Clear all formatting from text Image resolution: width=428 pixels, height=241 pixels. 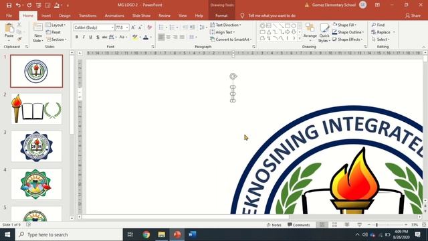[149, 27]
